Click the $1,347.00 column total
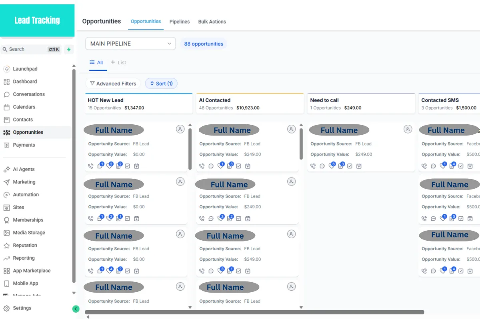 coord(134,108)
